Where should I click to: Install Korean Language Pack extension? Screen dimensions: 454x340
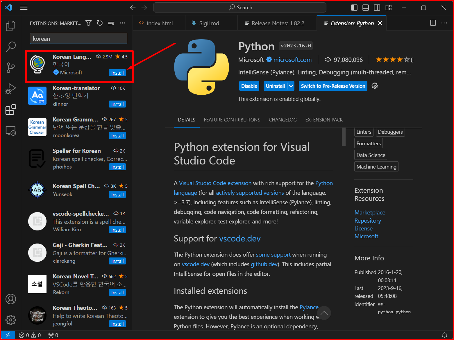117,73
